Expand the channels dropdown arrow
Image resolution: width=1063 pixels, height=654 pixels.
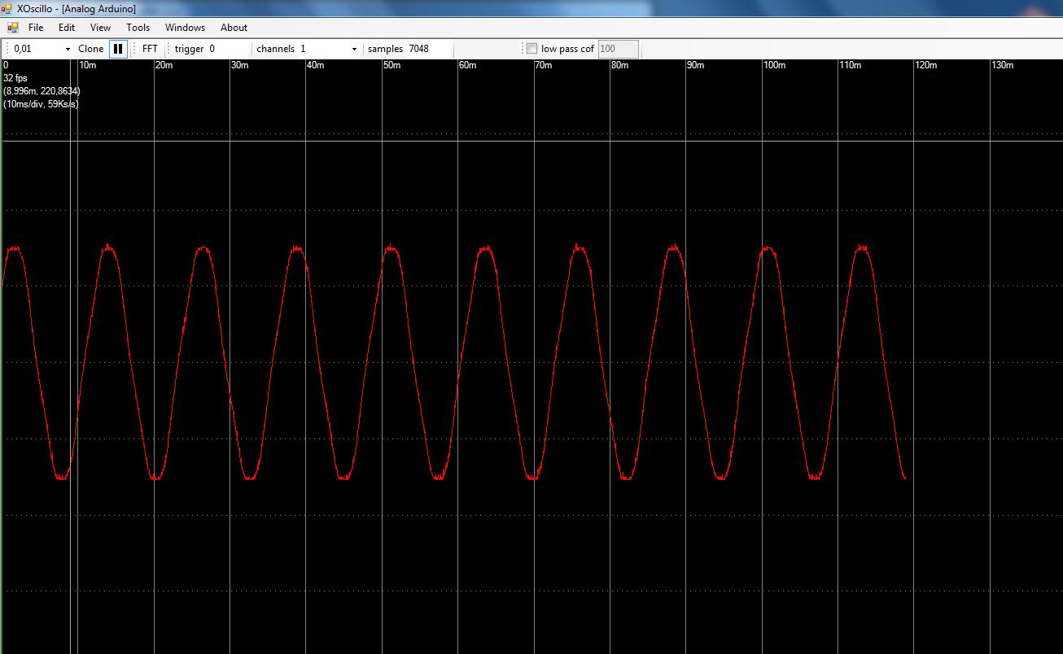354,49
